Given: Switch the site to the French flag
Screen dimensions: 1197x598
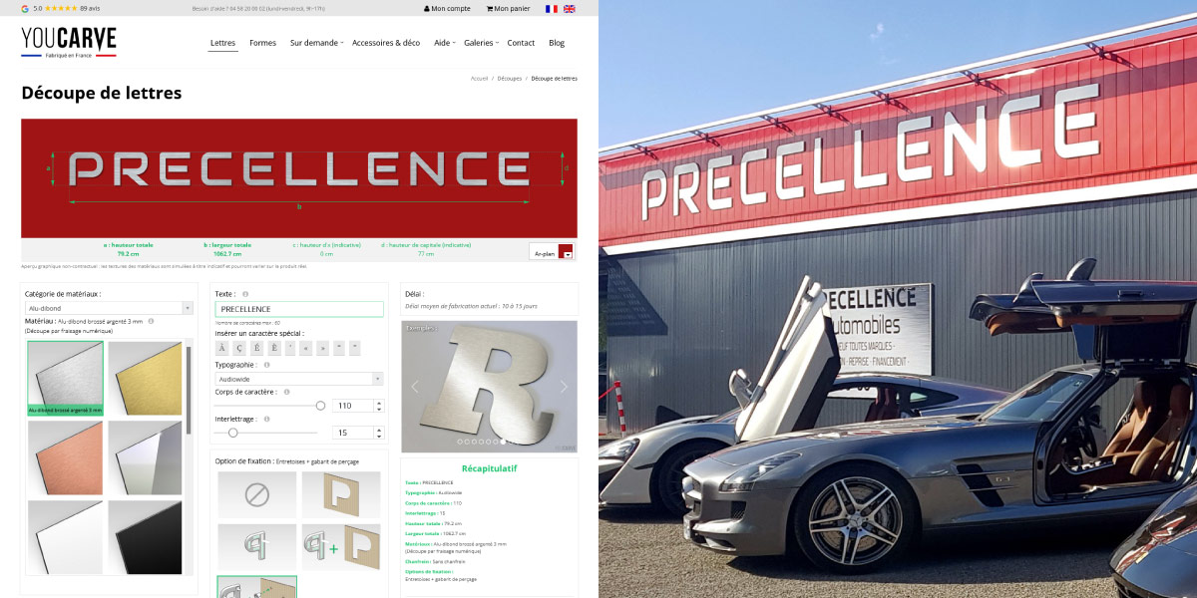Looking at the screenshot, I should 552,9.
